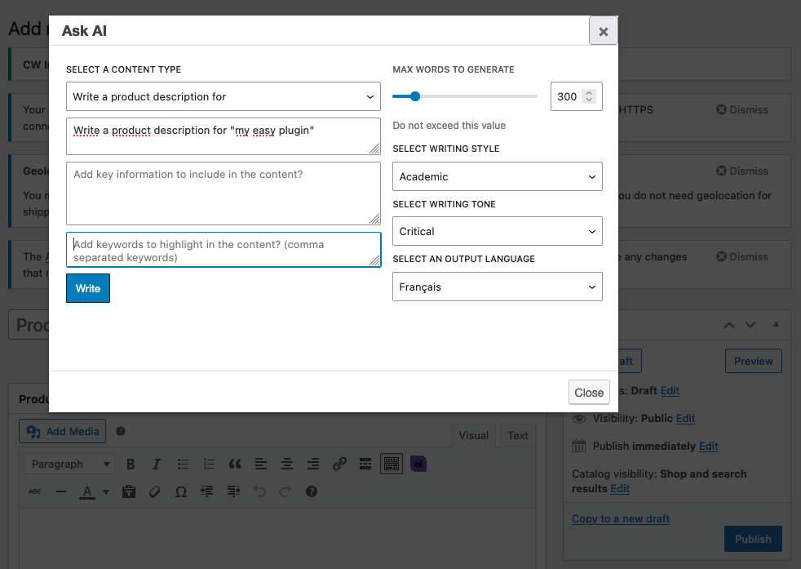Insert a blockquote in the editor
The height and width of the screenshot is (569, 801).
click(235, 465)
